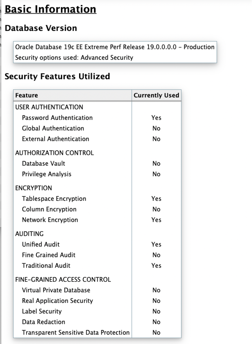Click the Security Features Utilized heading
Image resolution: width=252 pixels, height=344 pixels.
pyautogui.click(x=57, y=76)
